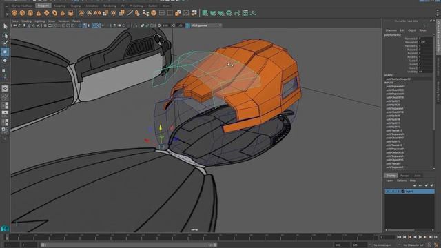Toggle layer1 visibility box
Image resolution: width=441 pixels, height=248 pixels.
(388, 192)
